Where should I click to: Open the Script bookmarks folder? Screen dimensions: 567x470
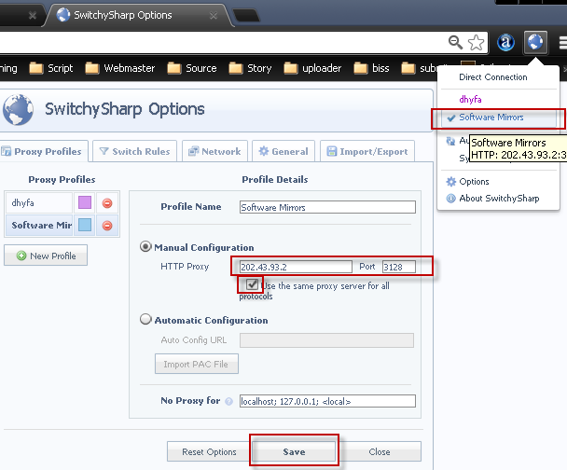click(51, 68)
